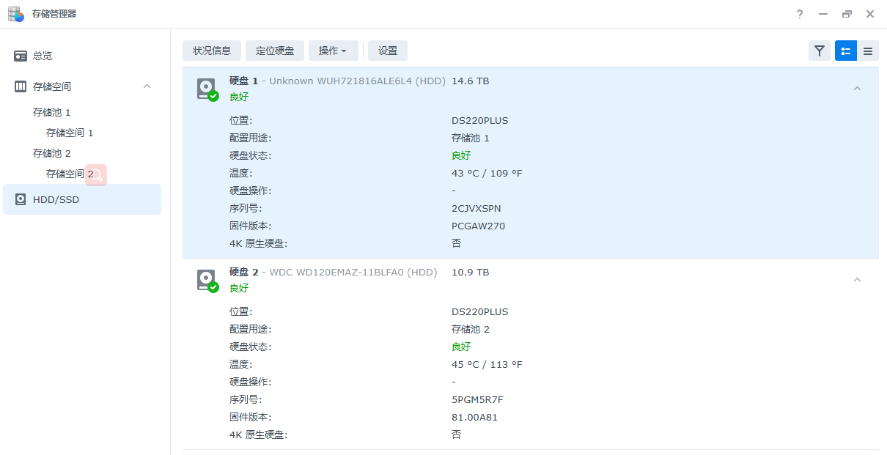Click the 总览 overview icon in sidebar
This screenshot has width=887, height=455.
pyautogui.click(x=21, y=56)
